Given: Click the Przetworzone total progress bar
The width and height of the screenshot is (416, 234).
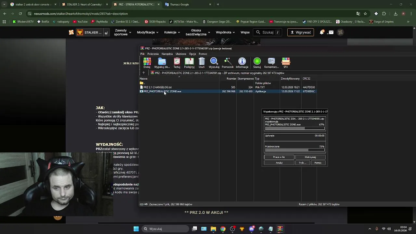Looking at the screenshot, I should pos(295,150).
